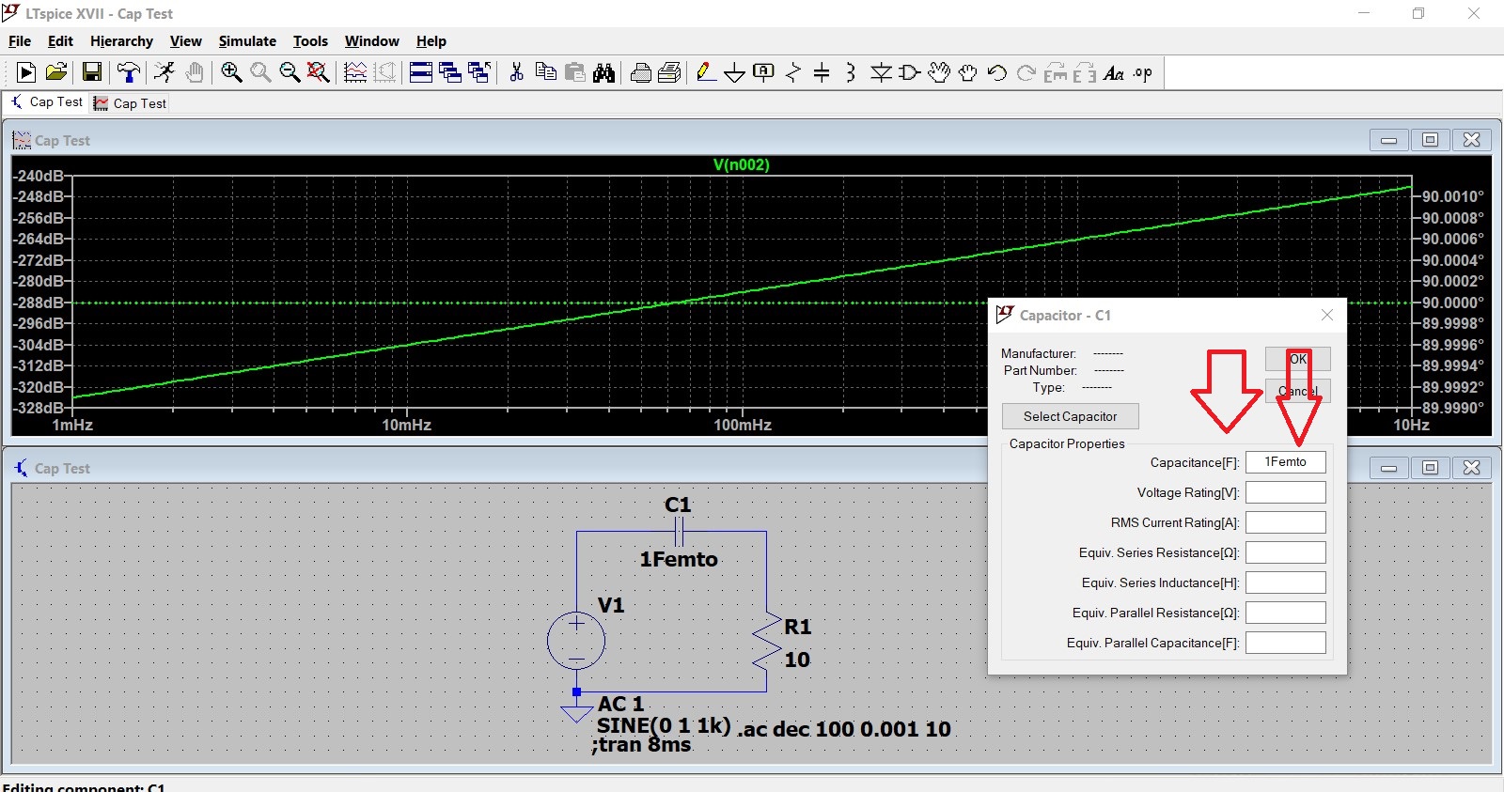Click the Equiv. Parallel Capacitance field
Viewport: 1504px width, 792px height.
click(x=1285, y=643)
